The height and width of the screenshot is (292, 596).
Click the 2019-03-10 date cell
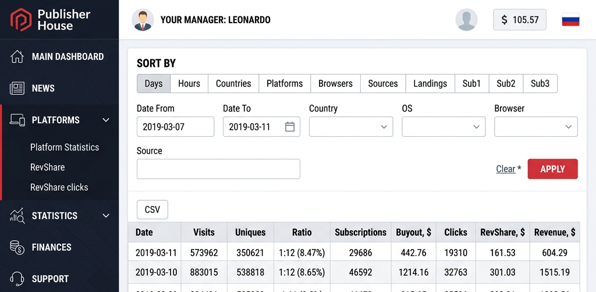pos(154,272)
